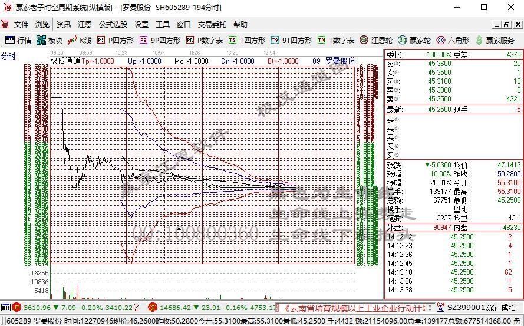Open the 9T四方形 tool
This screenshot has width=524, height=326.
pyautogui.click(x=291, y=41)
